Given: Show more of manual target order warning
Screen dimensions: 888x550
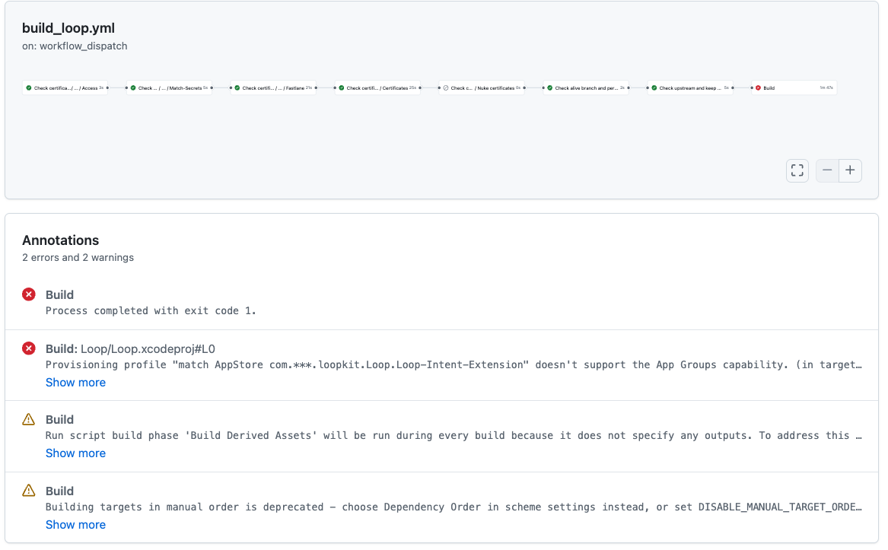Looking at the screenshot, I should pyautogui.click(x=75, y=524).
